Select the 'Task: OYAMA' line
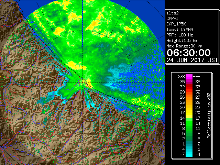 point(180,30)
